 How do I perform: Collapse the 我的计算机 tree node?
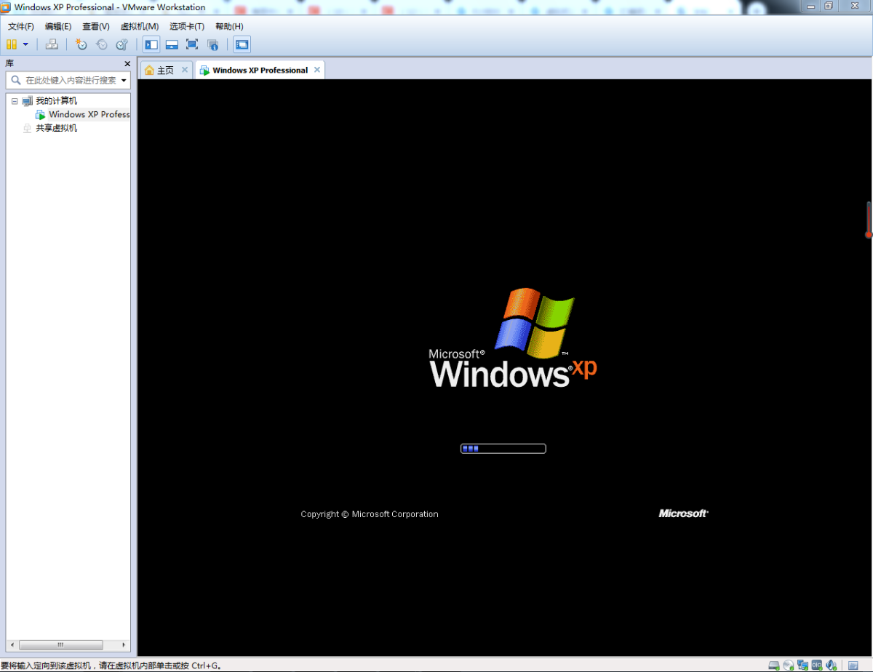point(15,101)
